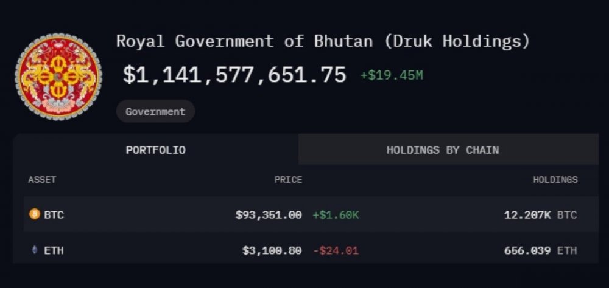Click the green +$1.60K BTC change
609x288 pixels.
click(336, 214)
